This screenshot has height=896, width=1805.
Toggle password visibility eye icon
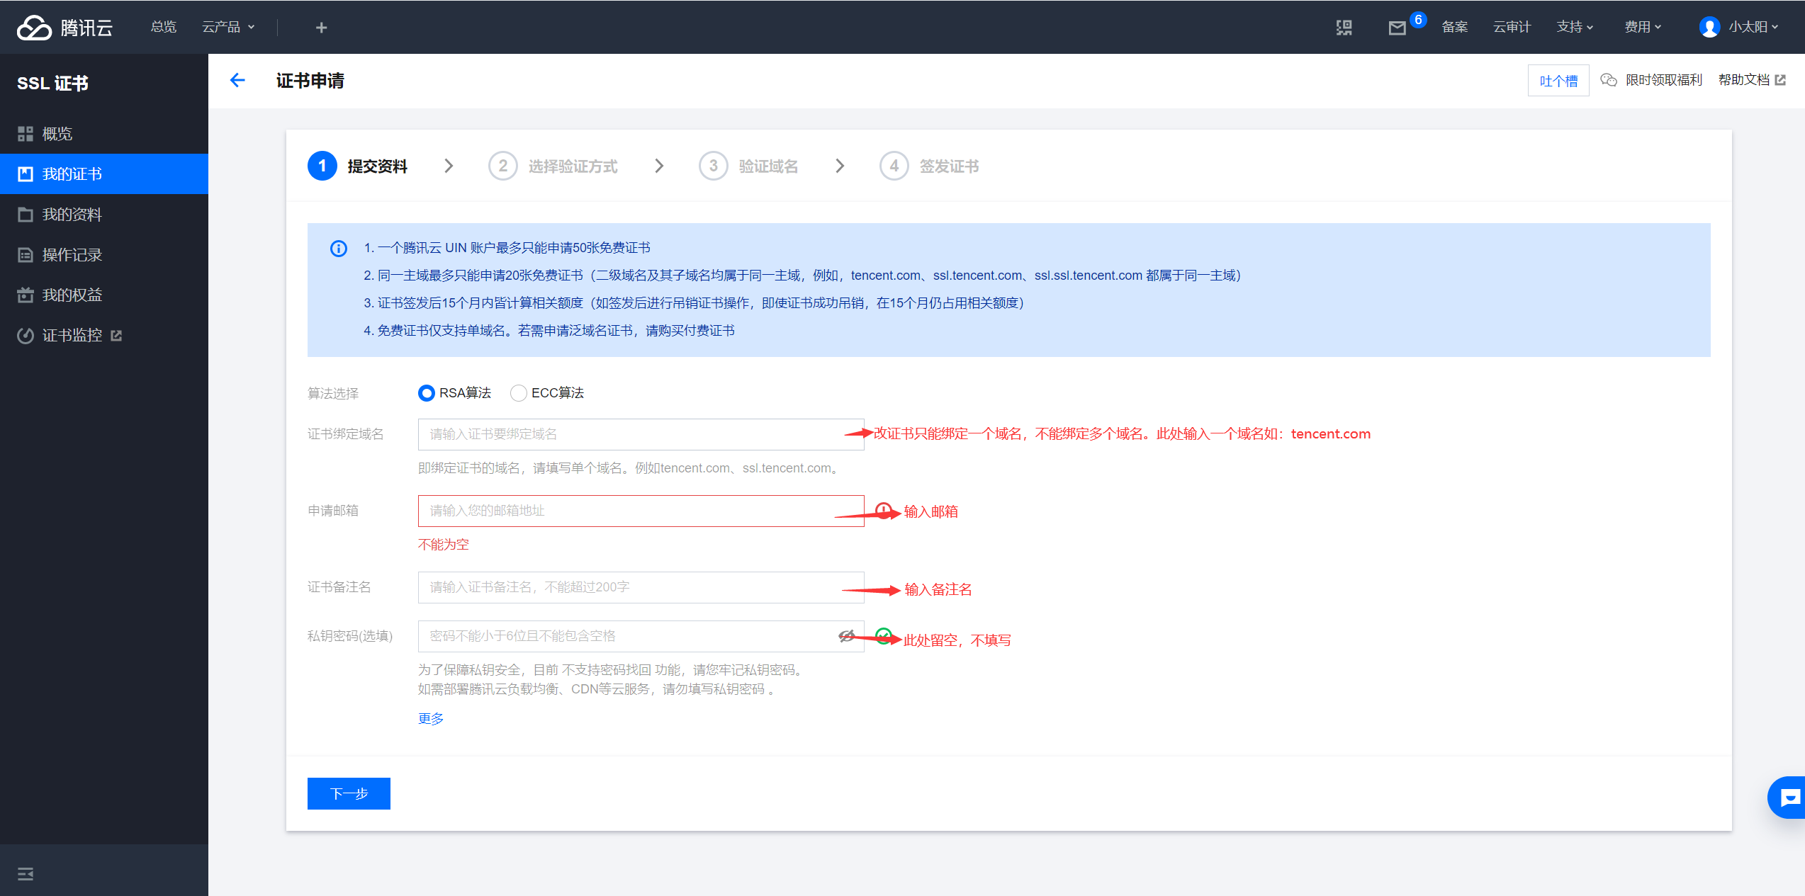pyautogui.click(x=846, y=636)
